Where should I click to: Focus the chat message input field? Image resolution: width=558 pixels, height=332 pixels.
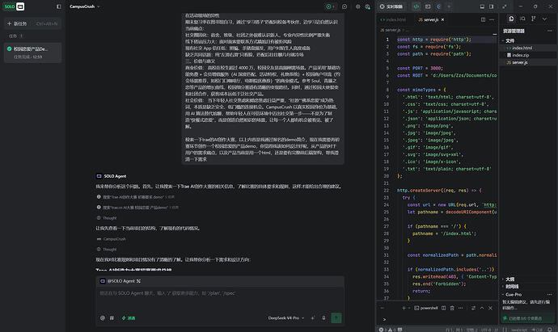pyautogui.click(x=220, y=299)
